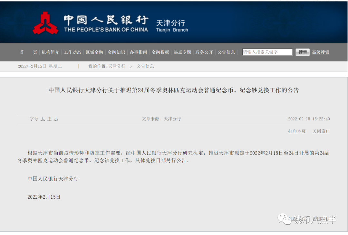This screenshot has height=235, width=348.
Task: Click the 公告信息 breadcrumb link
Action: (145, 66)
